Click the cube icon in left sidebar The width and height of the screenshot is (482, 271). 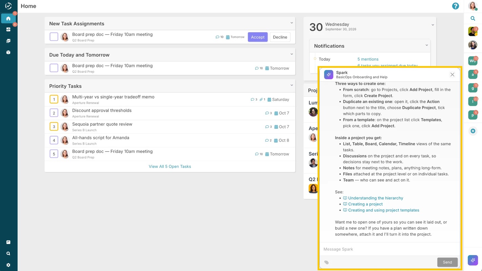(x=8, y=53)
